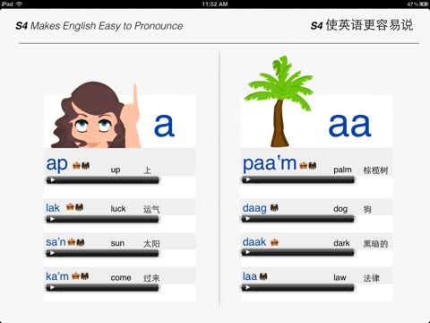The image size is (430, 323).
Task: Click the crown icon next to 'paa'm'
Action: 304,165
